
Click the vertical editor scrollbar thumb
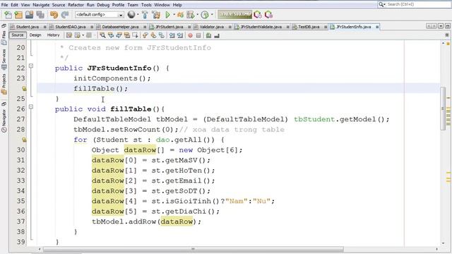click(443, 108)
